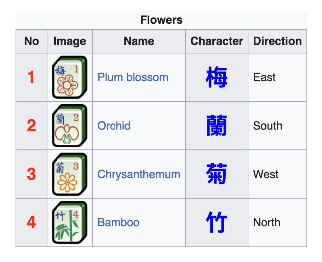Viewport: 322px width, 262px height.
Task: Click the Orchid mahjong tile image
Action: click(x=69, y=126)
